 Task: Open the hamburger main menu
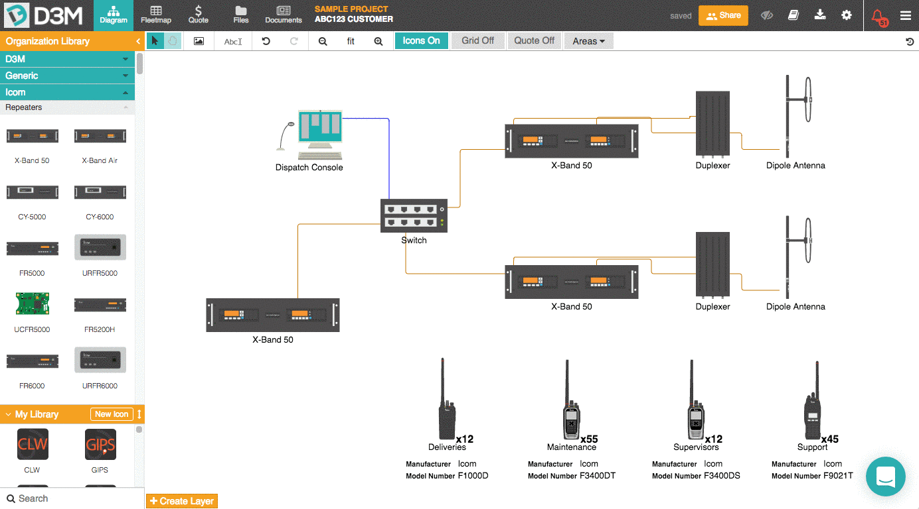coord(906,15)
